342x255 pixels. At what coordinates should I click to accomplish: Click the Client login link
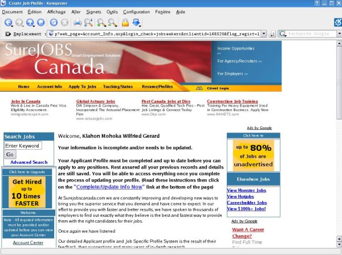[x=218, y=88]
